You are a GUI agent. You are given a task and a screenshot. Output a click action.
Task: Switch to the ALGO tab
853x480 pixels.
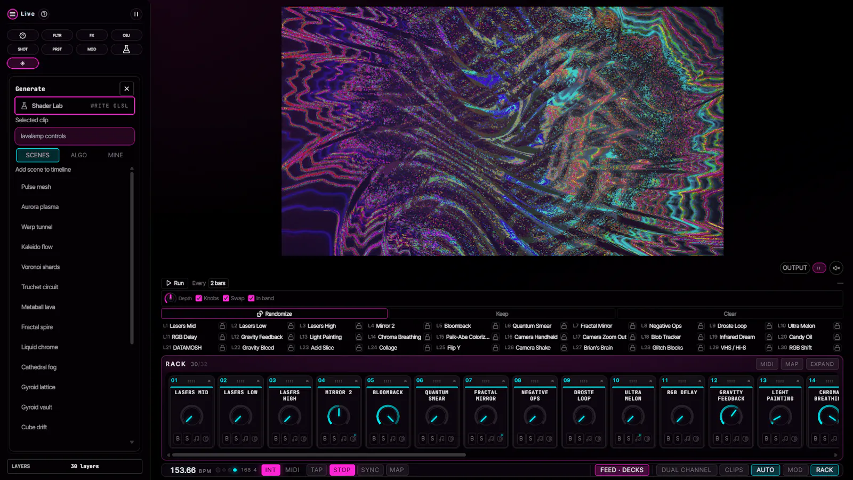pyautogui.click(x=79, y=155)
